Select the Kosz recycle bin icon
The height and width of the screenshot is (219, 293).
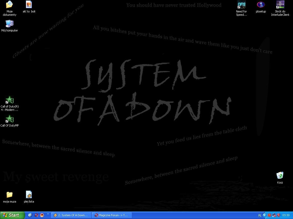280,178
